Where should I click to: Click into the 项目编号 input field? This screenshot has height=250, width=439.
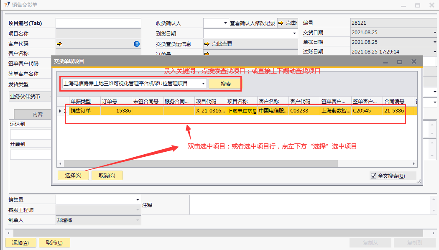tap(97, 23)
